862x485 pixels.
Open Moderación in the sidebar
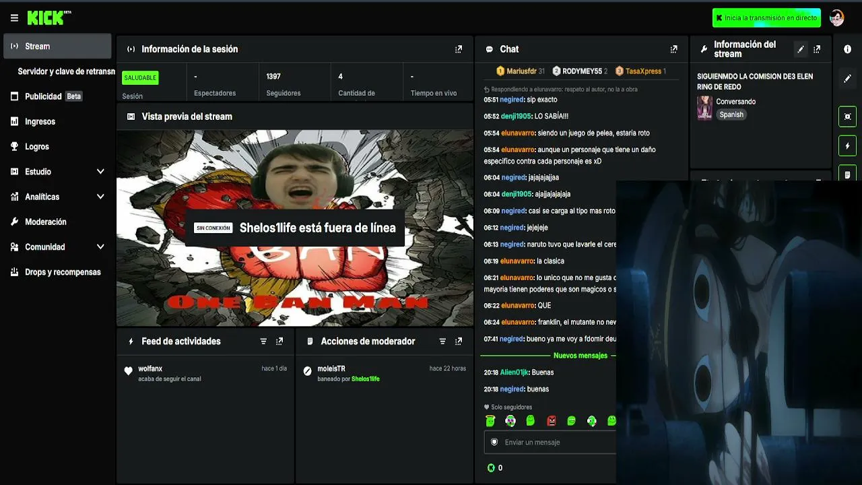(x=46, y=222)
